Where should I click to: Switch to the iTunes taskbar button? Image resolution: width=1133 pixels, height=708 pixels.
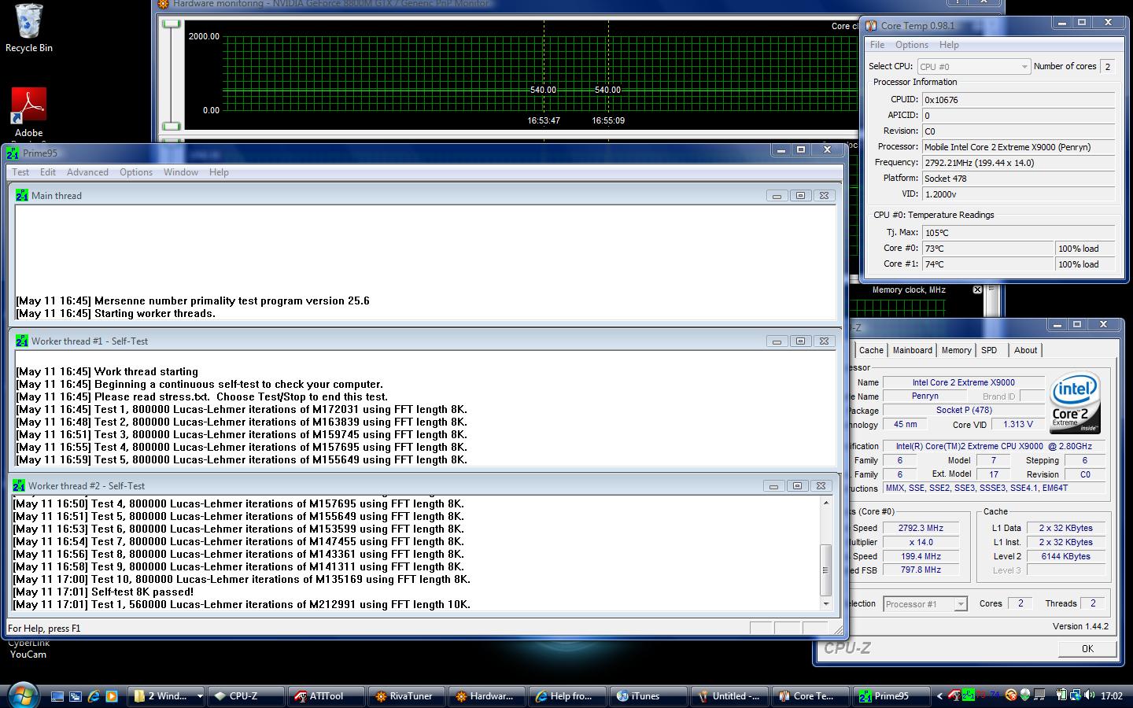[647, 696]
